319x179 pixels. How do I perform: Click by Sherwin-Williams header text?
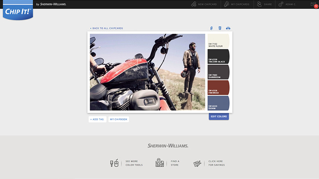51,4
